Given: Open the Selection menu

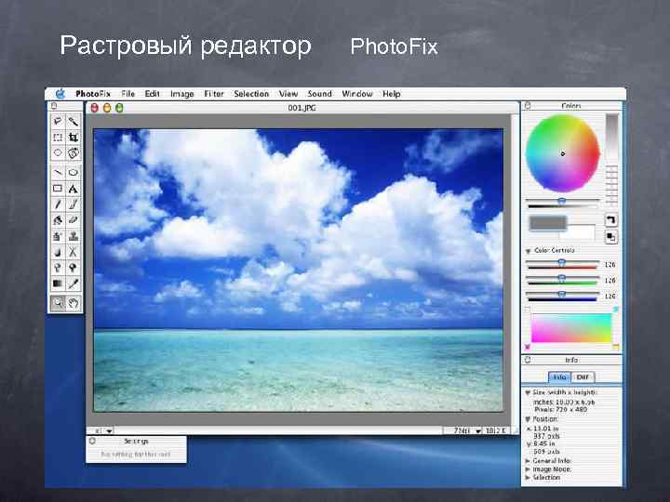Looking at the screenshot, I should 251,94.
